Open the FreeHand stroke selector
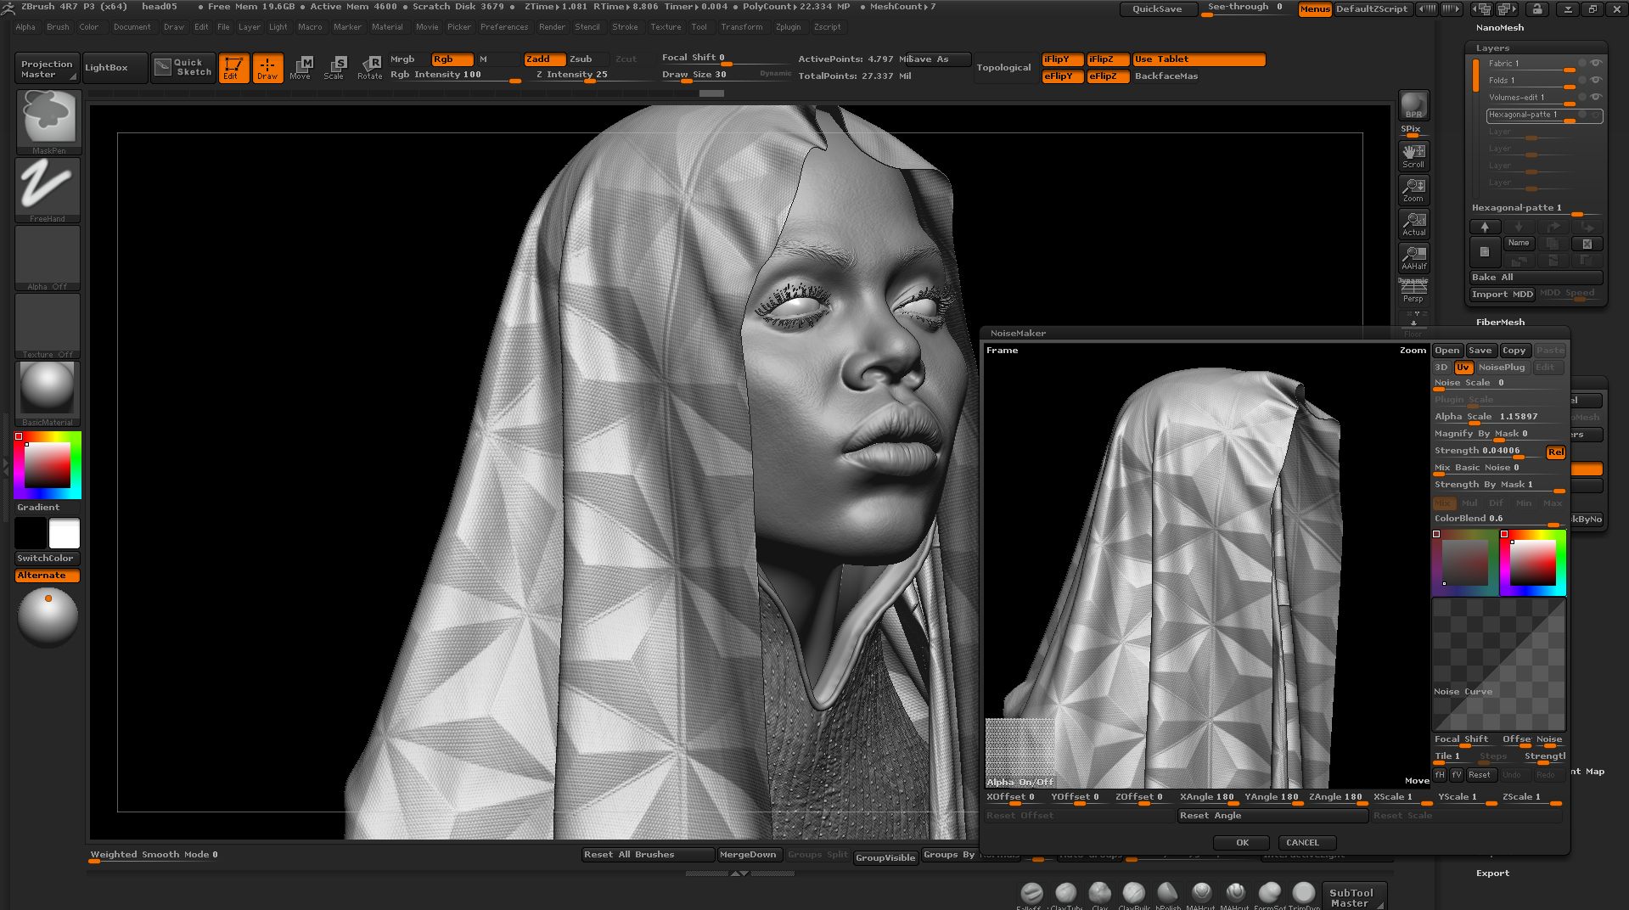 (x=48, y=189)
